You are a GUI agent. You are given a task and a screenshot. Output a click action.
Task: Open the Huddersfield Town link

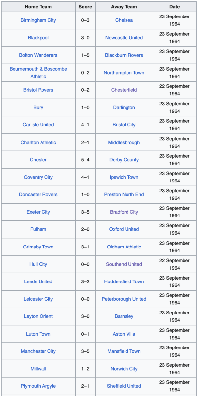pyautogui.click(x=124, y=282)
